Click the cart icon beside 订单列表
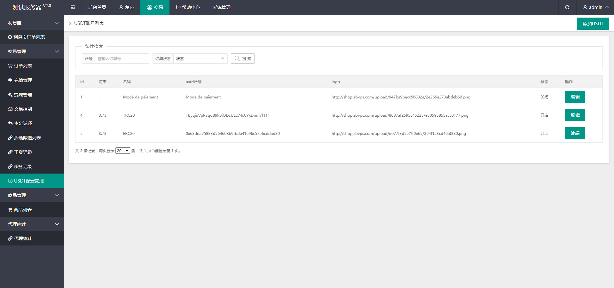 (10, 66)
